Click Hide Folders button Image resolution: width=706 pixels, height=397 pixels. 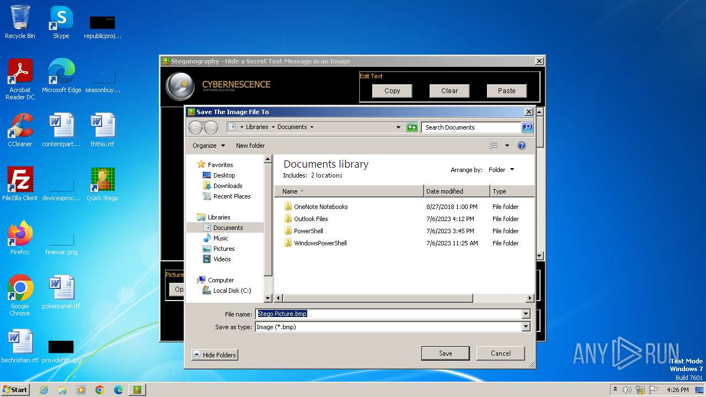tap(215, 355)
